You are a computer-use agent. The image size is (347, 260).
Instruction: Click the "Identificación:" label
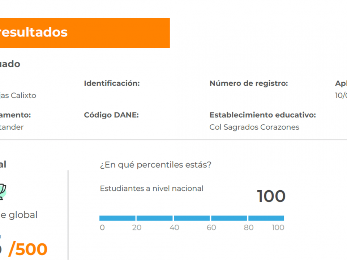112,83
